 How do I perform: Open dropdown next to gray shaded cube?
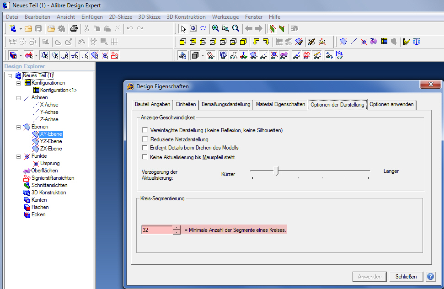coord(203,55)
